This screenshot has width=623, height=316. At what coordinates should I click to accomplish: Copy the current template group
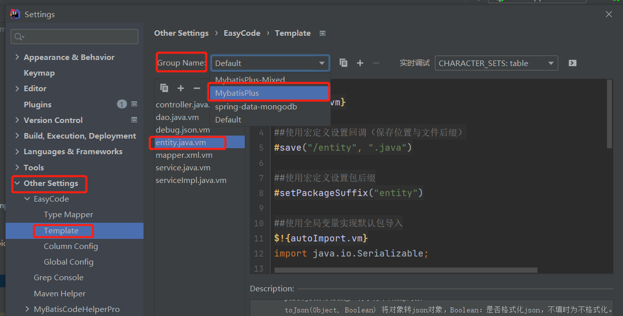click(x=343, y=63)
